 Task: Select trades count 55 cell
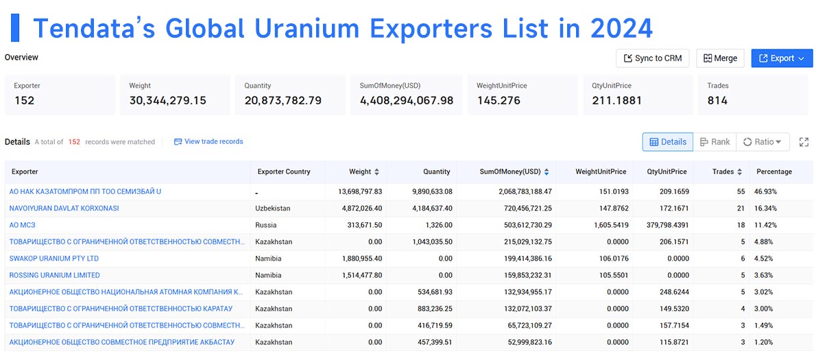pos(741,191)
